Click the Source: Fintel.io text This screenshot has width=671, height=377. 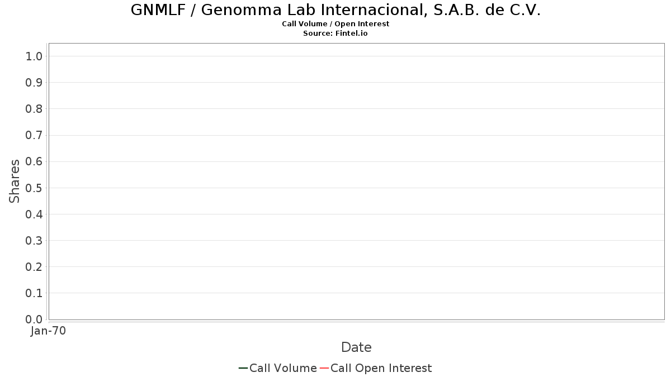[x=335, y=33]
